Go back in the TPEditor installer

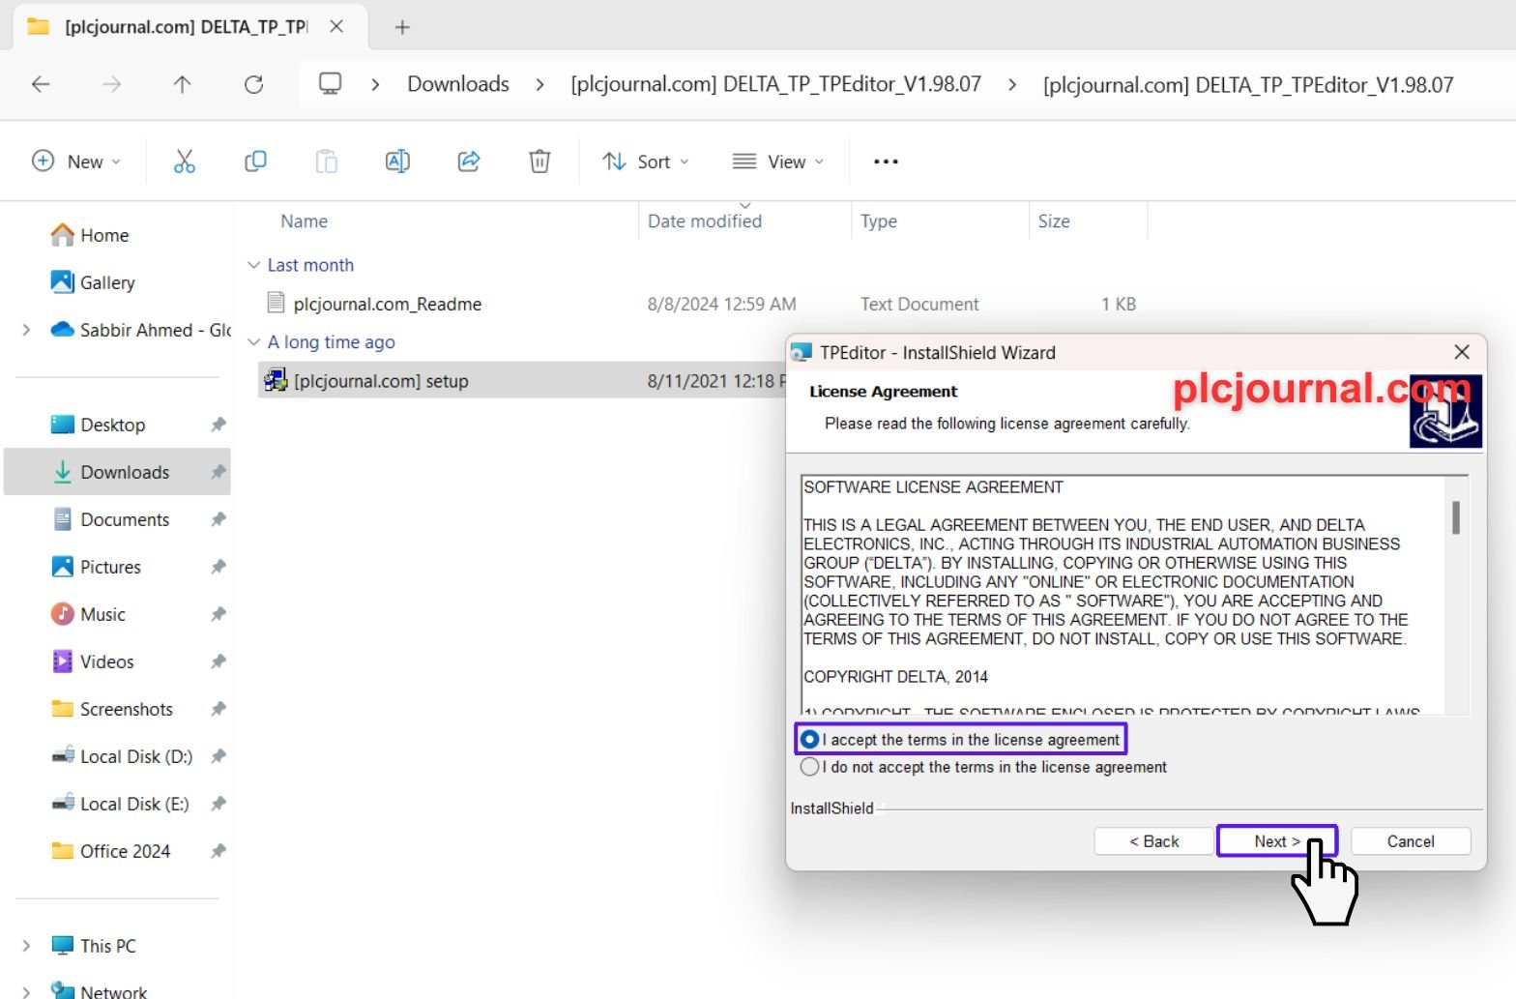pos(1153,841)
